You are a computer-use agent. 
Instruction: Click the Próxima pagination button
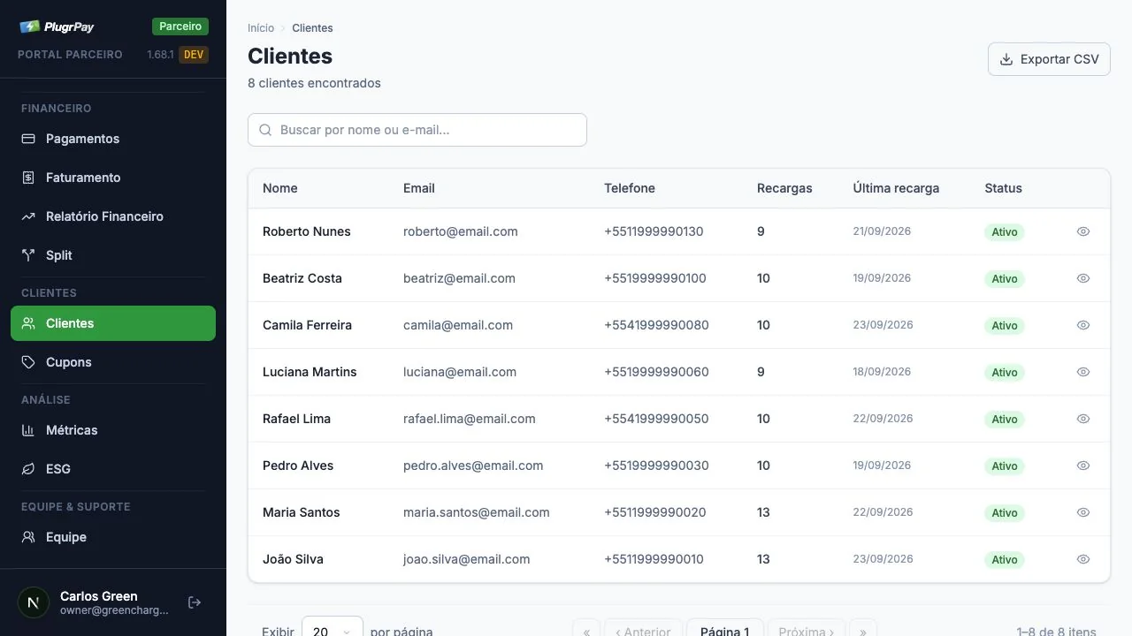pos(807,629)
